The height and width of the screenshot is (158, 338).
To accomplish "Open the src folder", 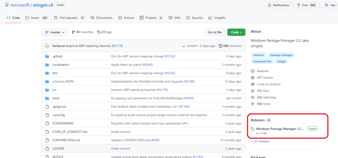I will tap(54, 90).
